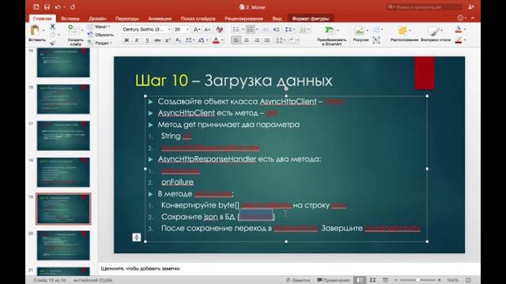The image size is (506, 284).
Task: Toggle strikethrough abc formatting
Action: click(157, 40)
